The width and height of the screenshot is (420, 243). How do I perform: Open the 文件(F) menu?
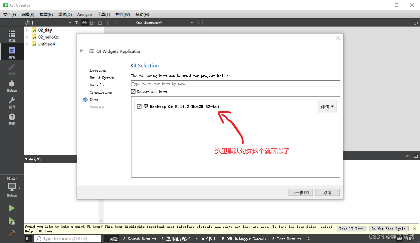[10, 15]
